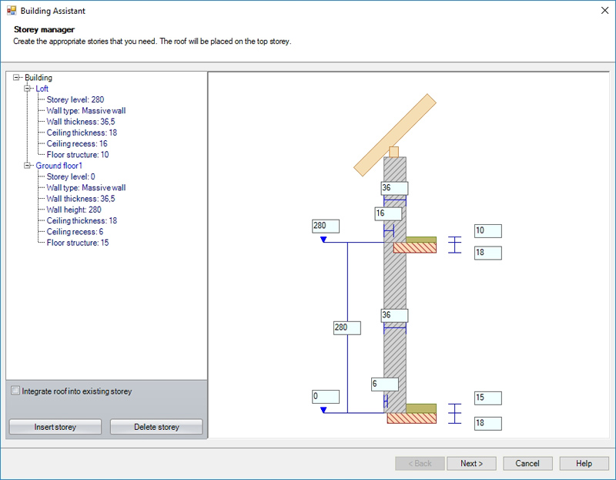
Task: Open Help for the storey manager
Action: (584, 463)
